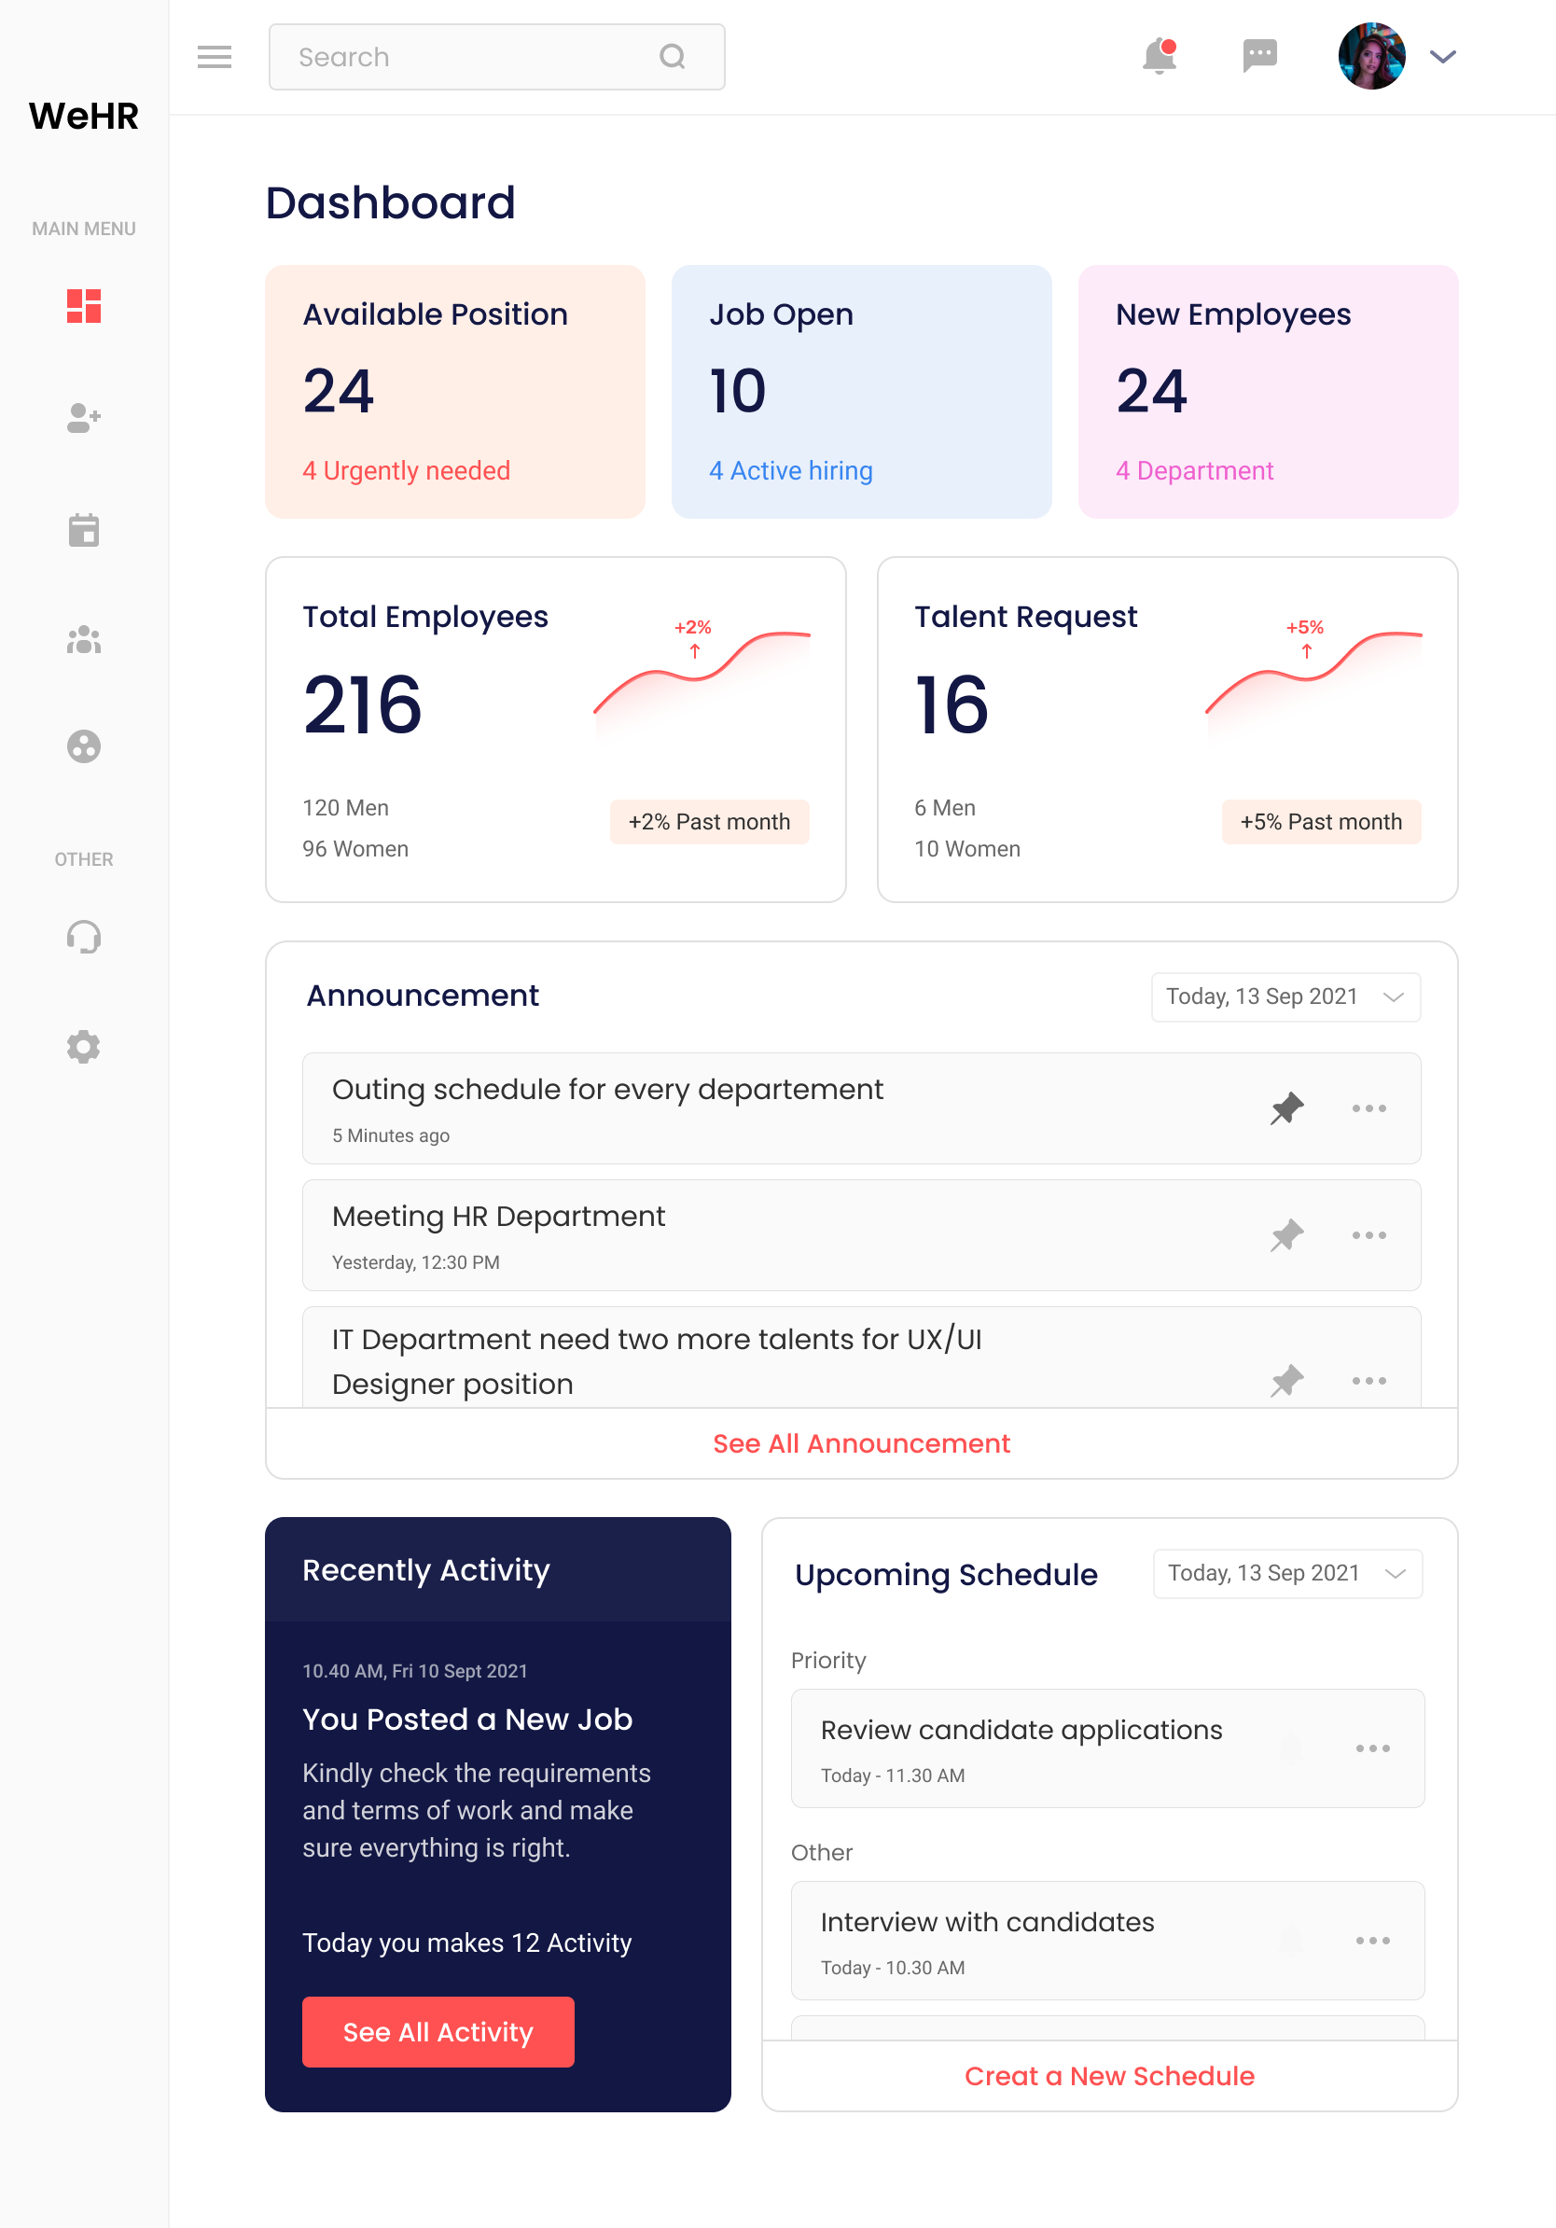Viewport: 1556px width, 2228px height.
Task: Select the add employee sidebar icon
Action: (x=83, y=418)
